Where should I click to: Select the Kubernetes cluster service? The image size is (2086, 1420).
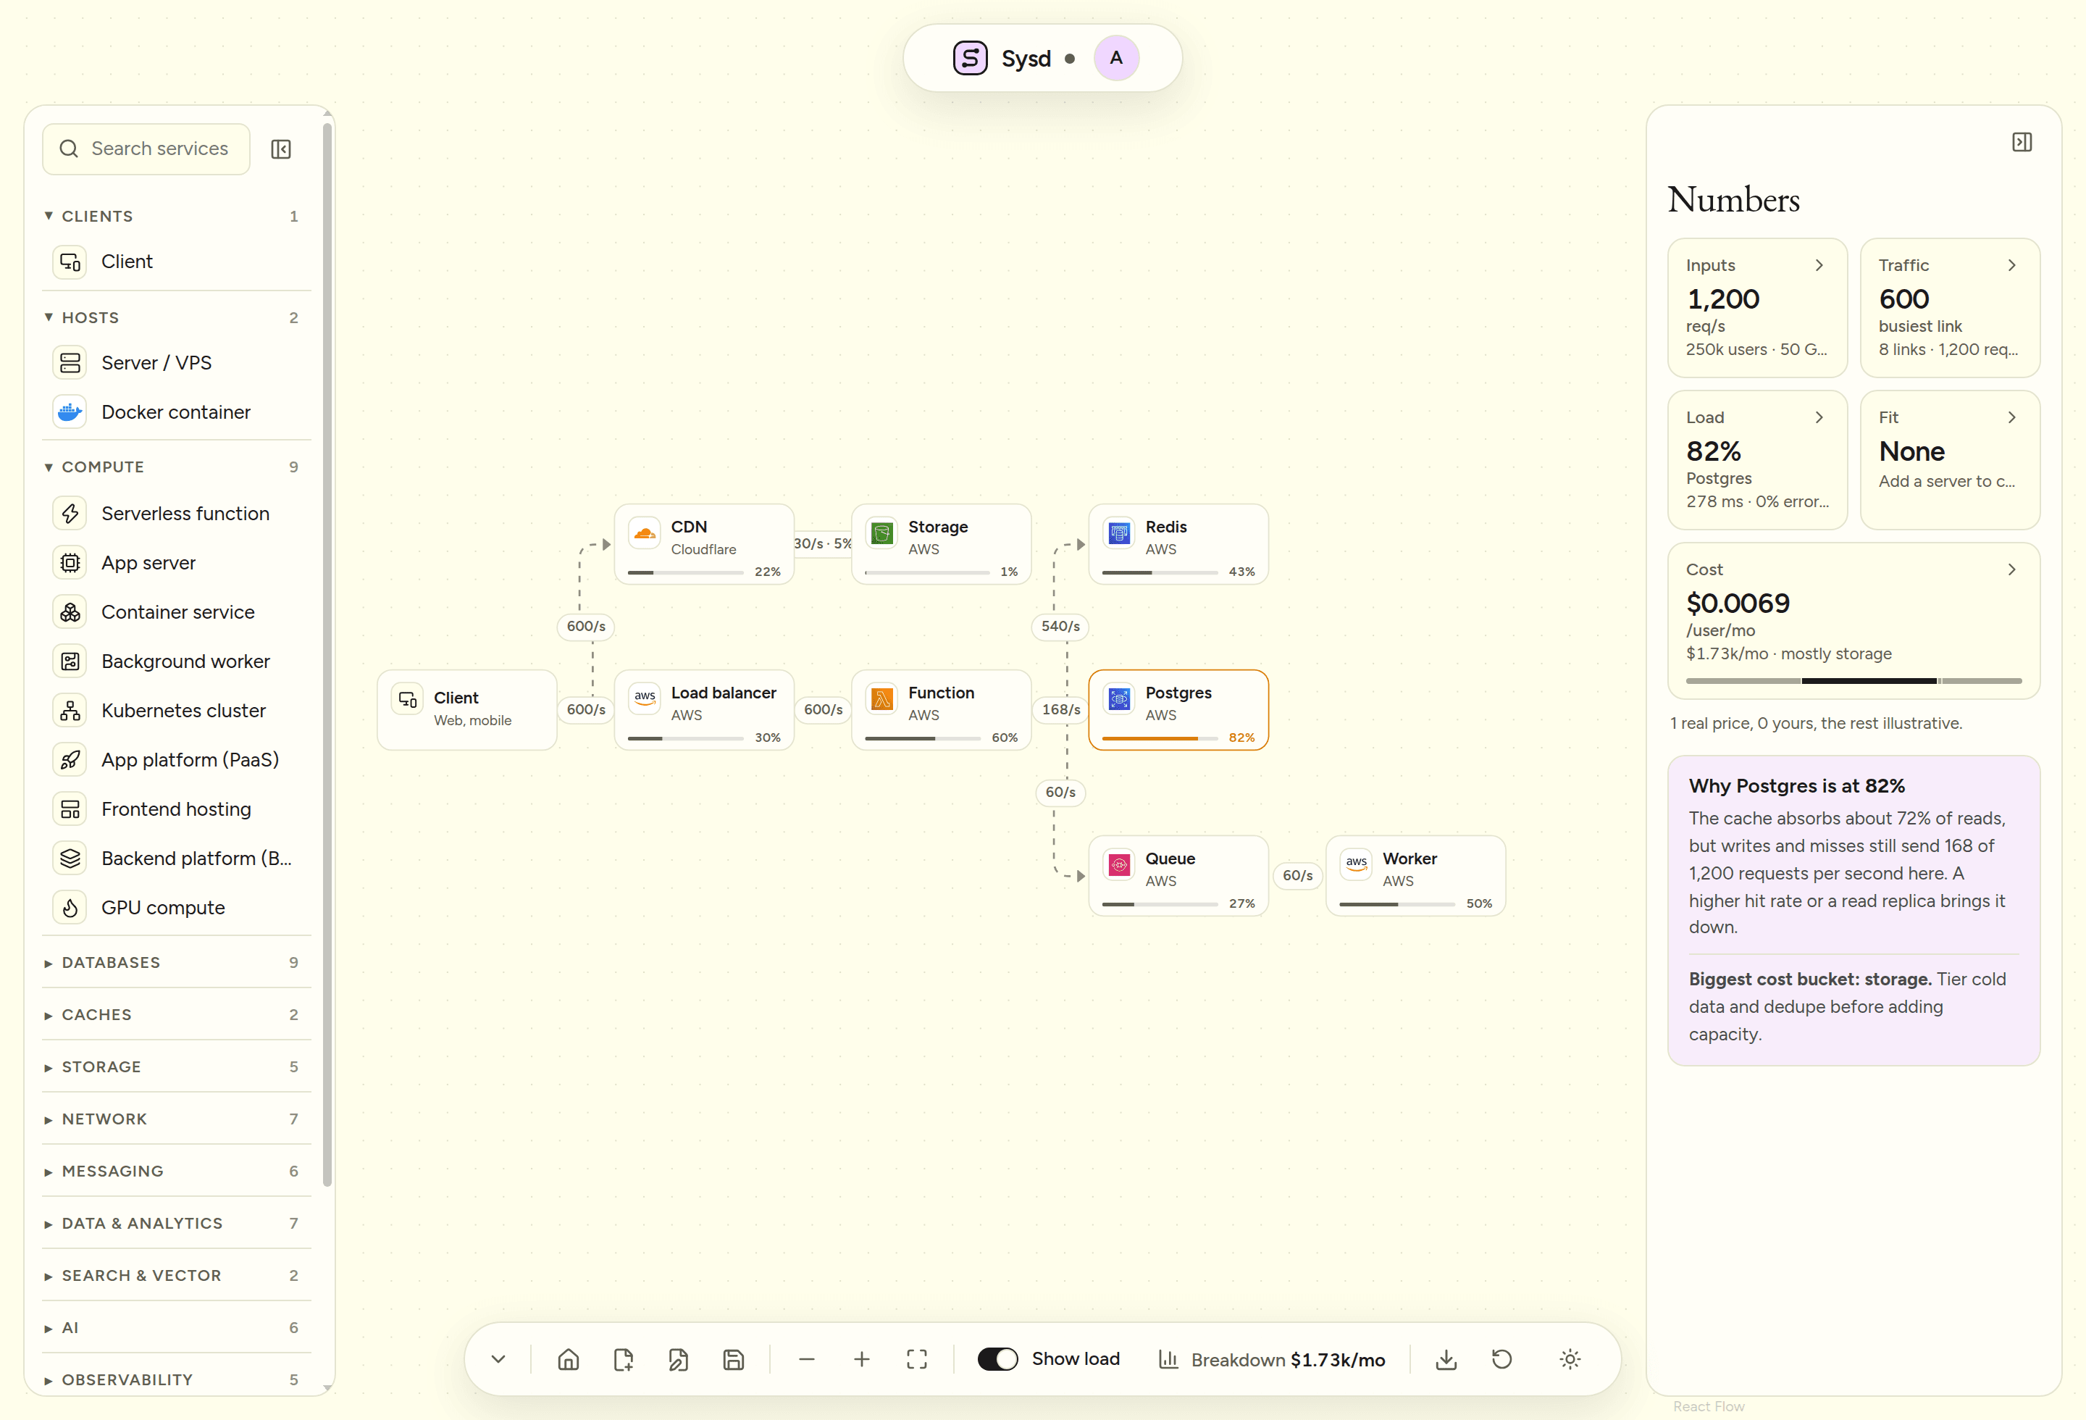[x=177, y=710]
